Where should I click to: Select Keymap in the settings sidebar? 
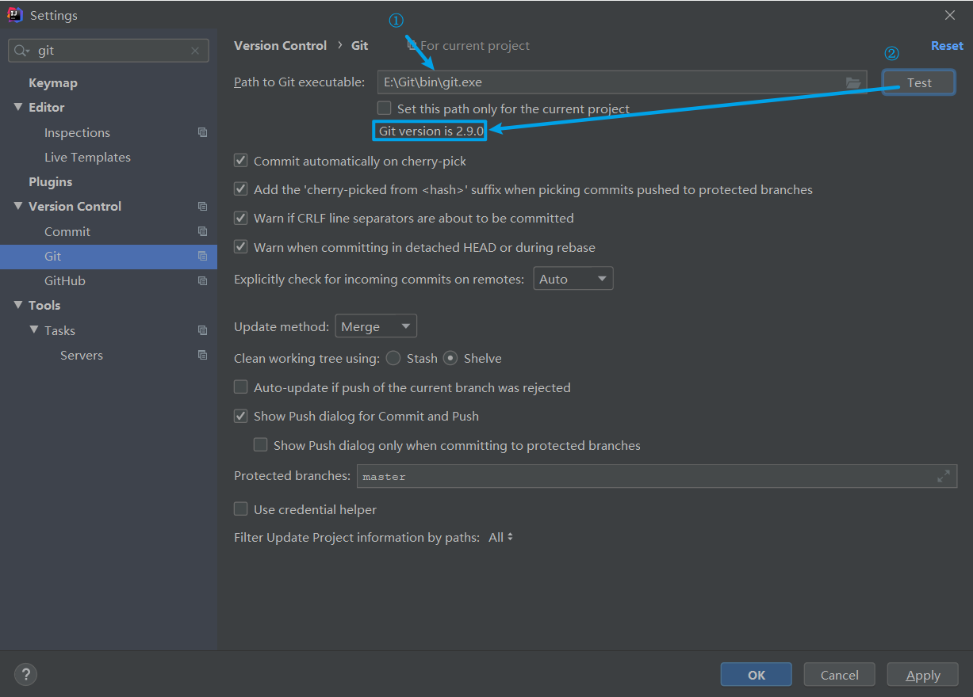click(53, 82)
